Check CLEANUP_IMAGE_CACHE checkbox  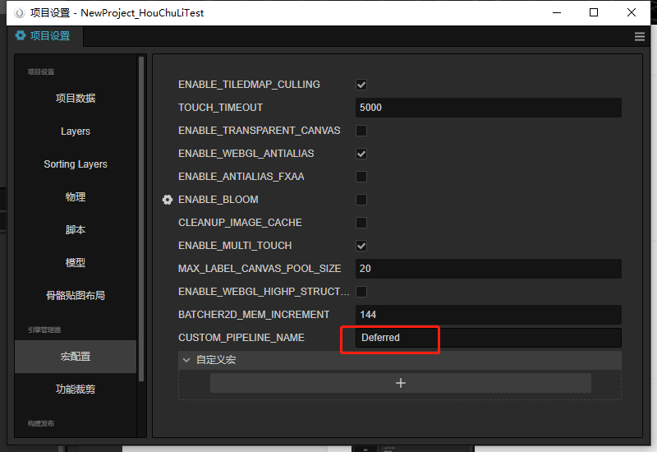[x=361, y=223]
